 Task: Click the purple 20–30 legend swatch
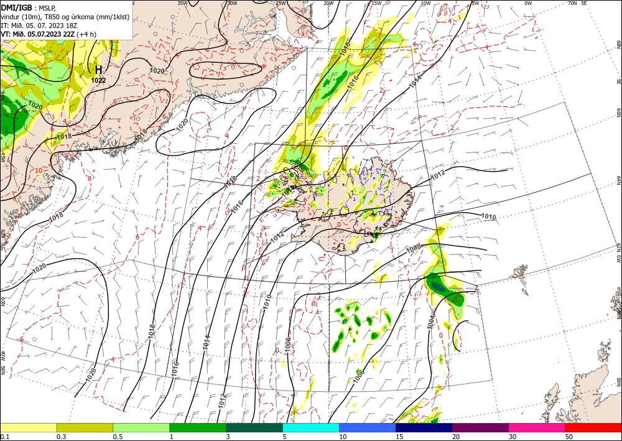[x=480, y=427]
